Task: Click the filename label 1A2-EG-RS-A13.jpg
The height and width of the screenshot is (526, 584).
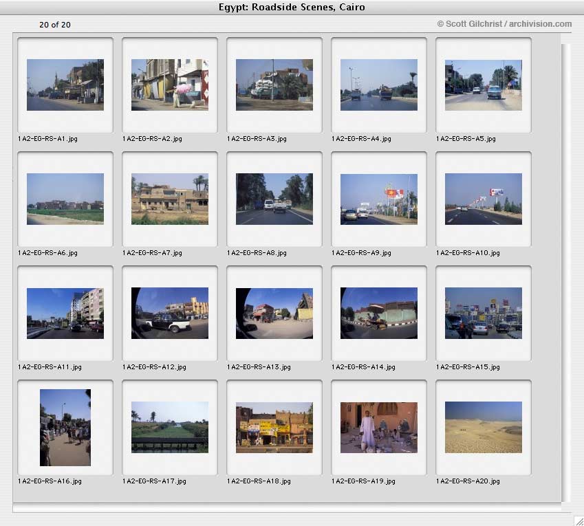Action: 259,367
